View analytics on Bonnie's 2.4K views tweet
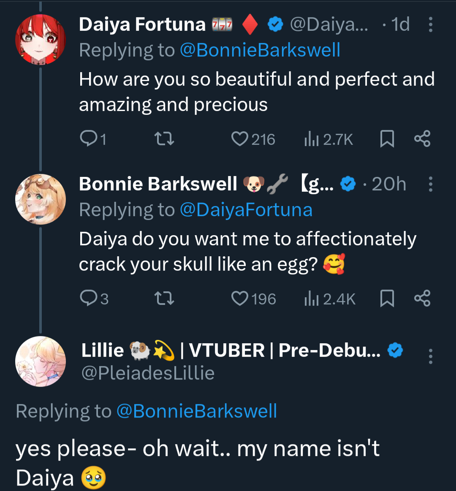The height and width of the screenshot is (491, 456). [330, 299]
